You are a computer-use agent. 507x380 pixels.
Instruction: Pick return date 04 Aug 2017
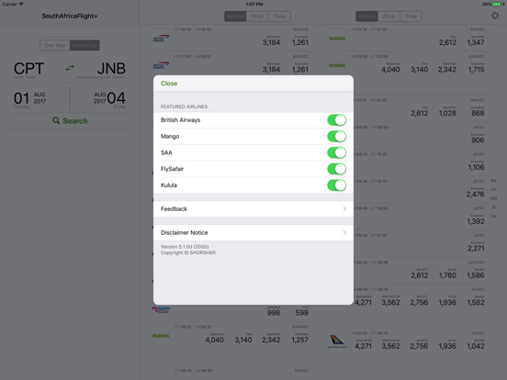(109, 99)
